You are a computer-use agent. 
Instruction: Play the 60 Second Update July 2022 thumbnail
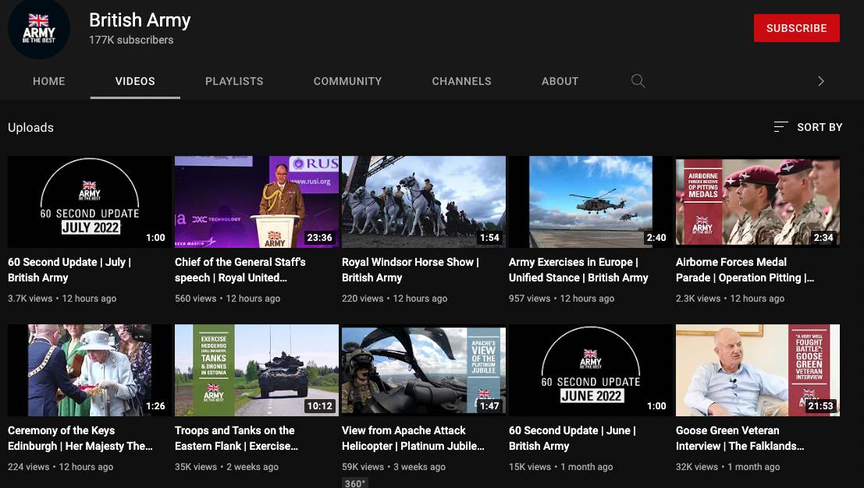(90, 202)
